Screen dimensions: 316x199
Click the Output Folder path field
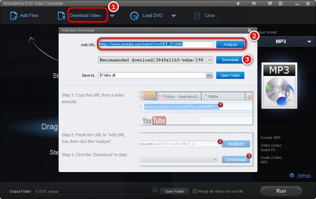tap(94, 191)
